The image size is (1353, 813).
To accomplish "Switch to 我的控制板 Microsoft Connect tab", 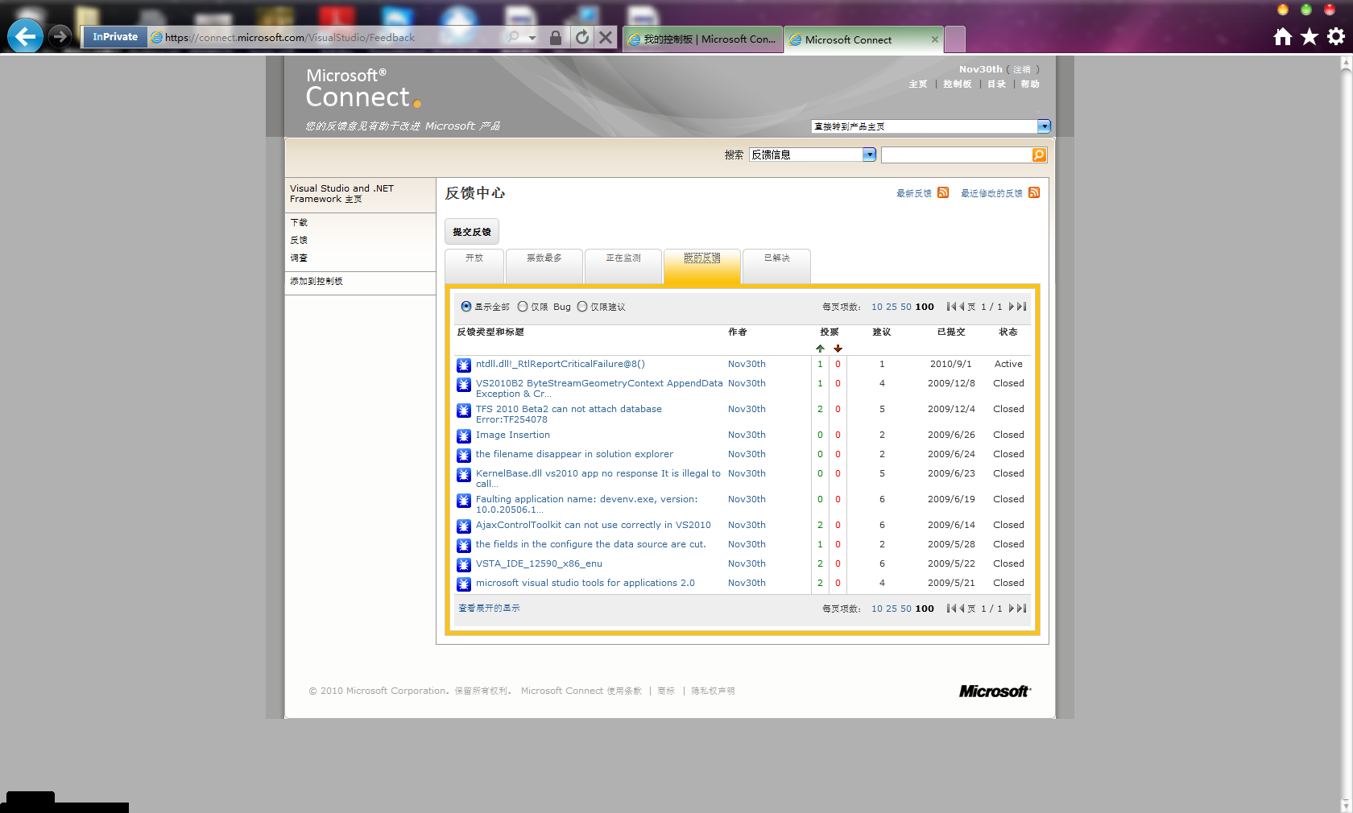I will pyautogui.click(x=702, y=39).
